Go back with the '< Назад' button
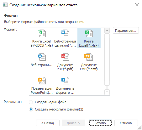 tap(48, 123)
